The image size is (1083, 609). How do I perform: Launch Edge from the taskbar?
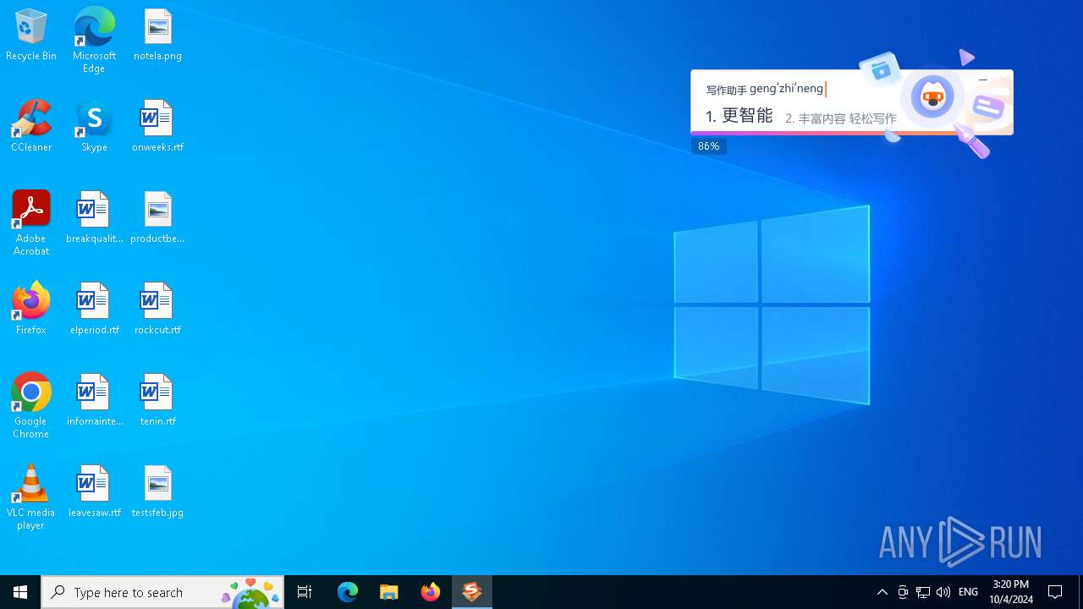point(348,592)
